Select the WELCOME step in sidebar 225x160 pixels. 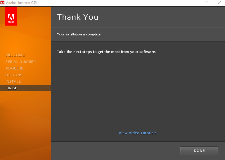coord(15,55)
